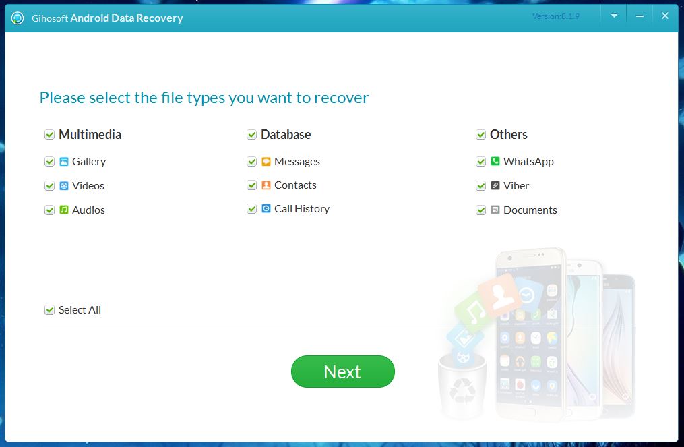Image resolution: width=684 pixels, height=447 pixels.
Task: Click the 'Multimedia' heading label
Action: pos(90,134)
